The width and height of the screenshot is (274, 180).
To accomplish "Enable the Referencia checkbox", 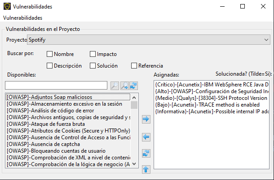I will click(x=134, y=66).
